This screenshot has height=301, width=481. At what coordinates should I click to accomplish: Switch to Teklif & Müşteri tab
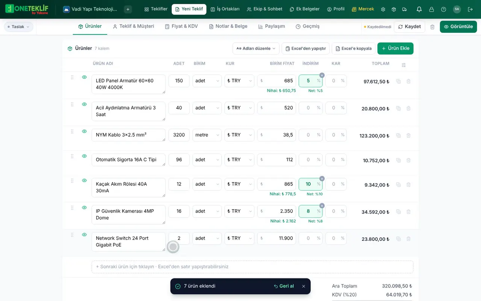[133, 26]
